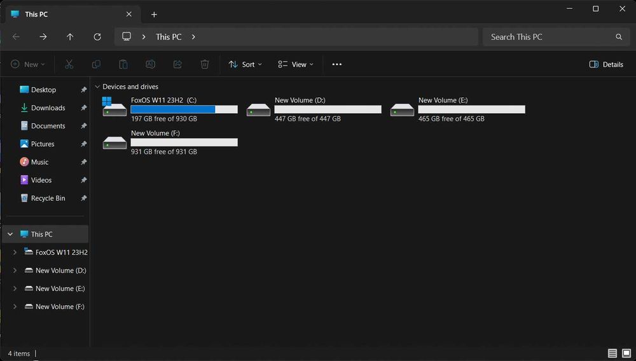Unpin Recycle Bin using its pin icon

coord(83,198)
